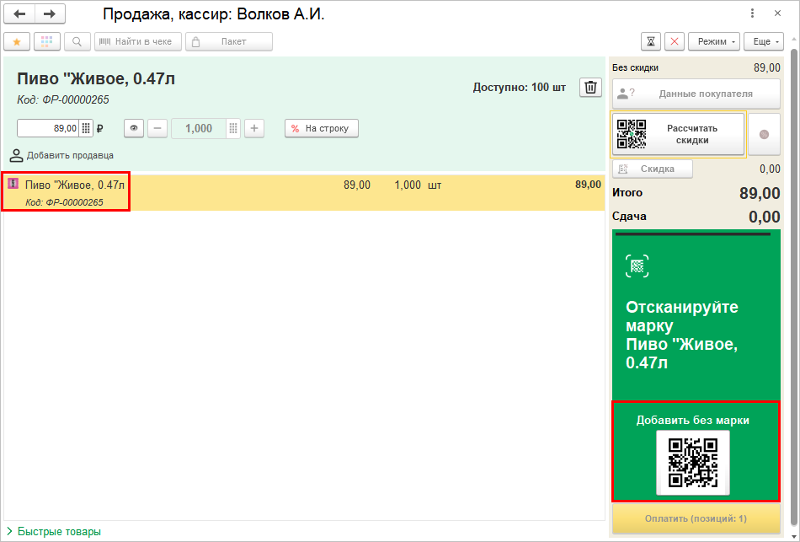
Task: Open quantity keypad icon
Action: pyautogui.click(x=233, y=128)
